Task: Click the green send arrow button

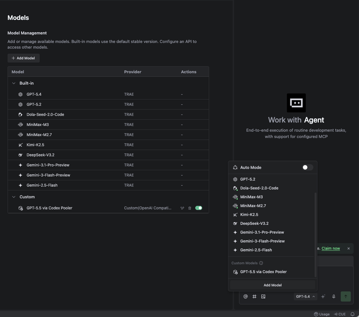Action: 346,296
